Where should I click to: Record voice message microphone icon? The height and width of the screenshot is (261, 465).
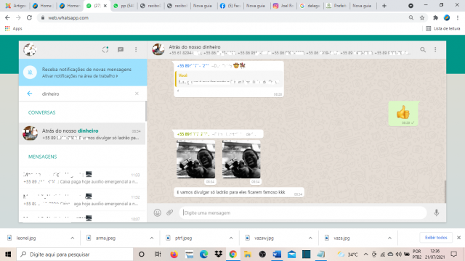pos(436,212)
